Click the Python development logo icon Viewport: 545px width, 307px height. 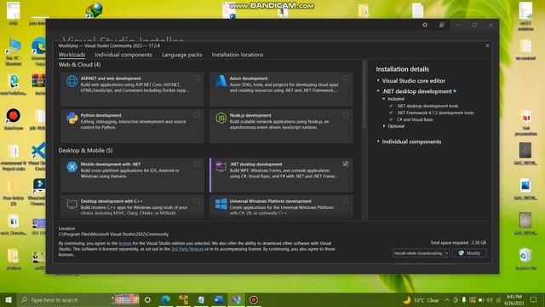tap(72, 118)
